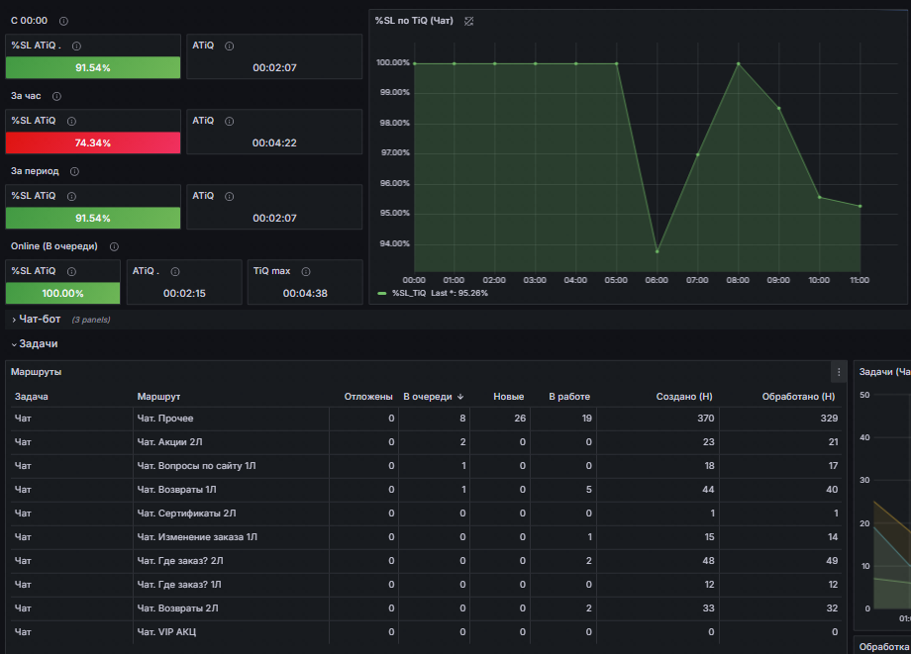
Task: Click the icon beside %SL по TiQ (Чат) title
Action: (468, 22)
